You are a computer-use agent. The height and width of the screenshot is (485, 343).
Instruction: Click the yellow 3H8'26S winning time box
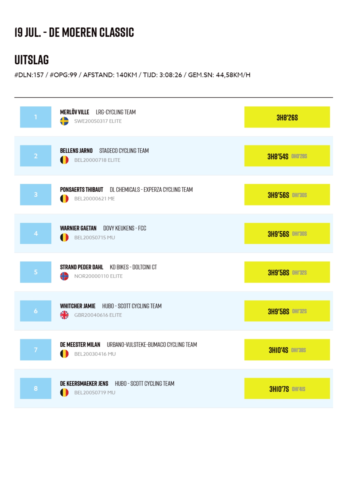coord(287,117)
